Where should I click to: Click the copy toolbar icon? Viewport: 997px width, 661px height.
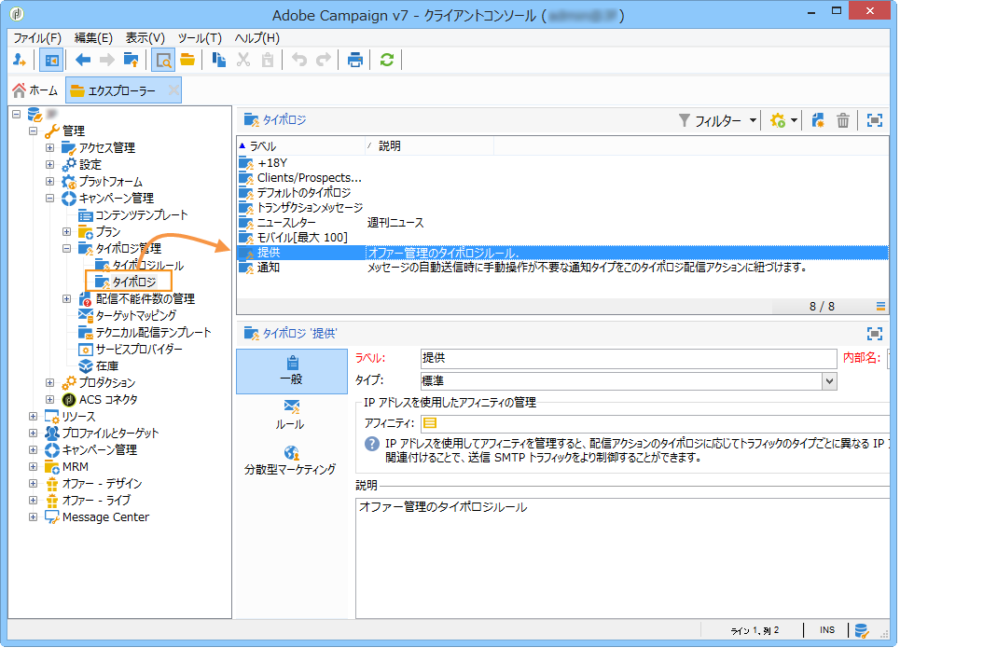pos(219,61)
